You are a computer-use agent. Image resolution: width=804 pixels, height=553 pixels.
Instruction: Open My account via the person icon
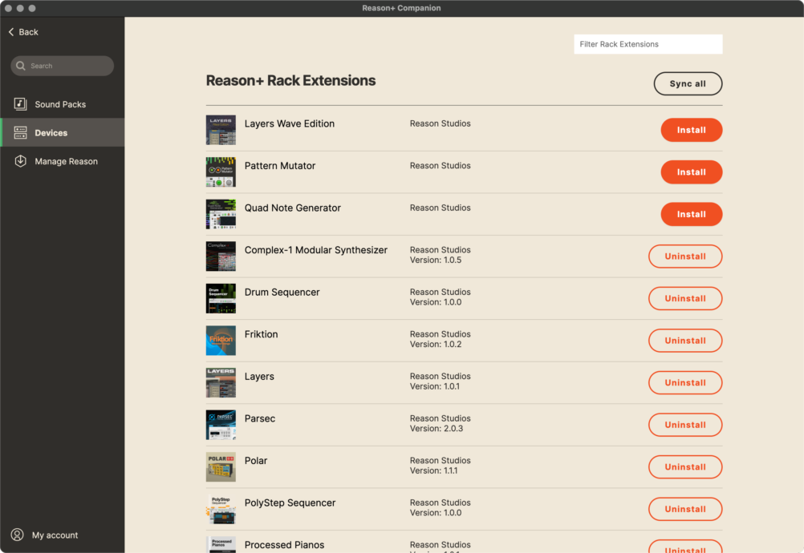coord(18,535)
